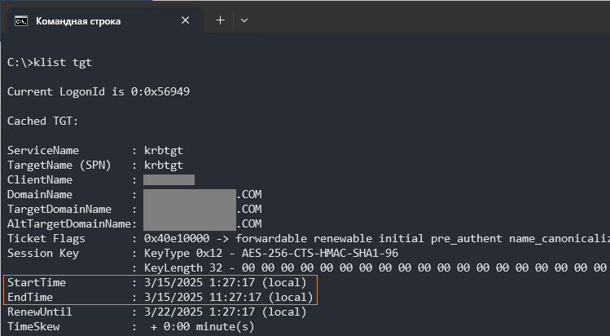Click the Cached TGT heading
610x336 pixels.
43,121
